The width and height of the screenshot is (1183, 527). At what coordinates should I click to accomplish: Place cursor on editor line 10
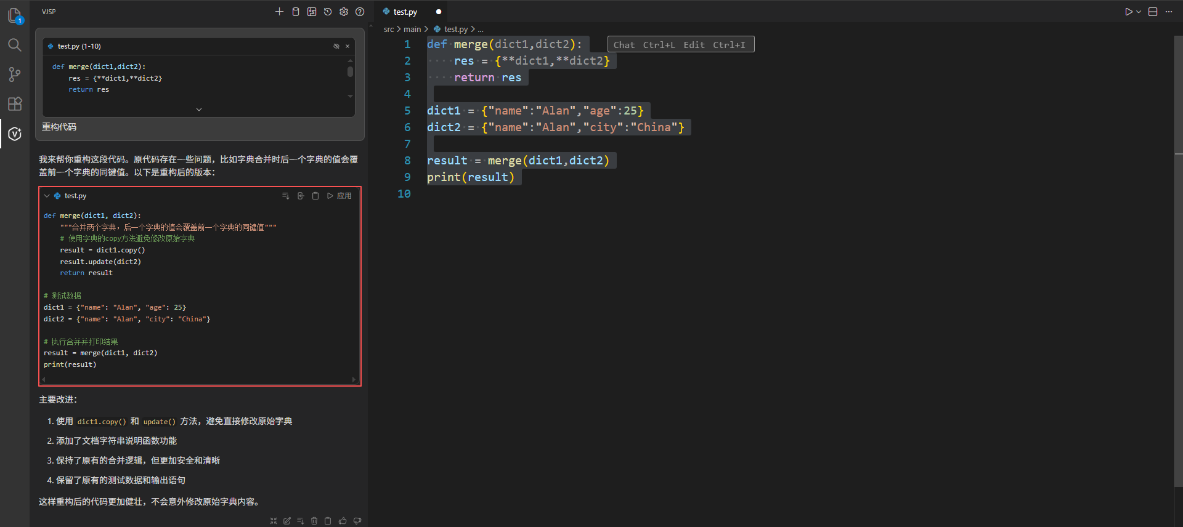[x=493, y=194]
